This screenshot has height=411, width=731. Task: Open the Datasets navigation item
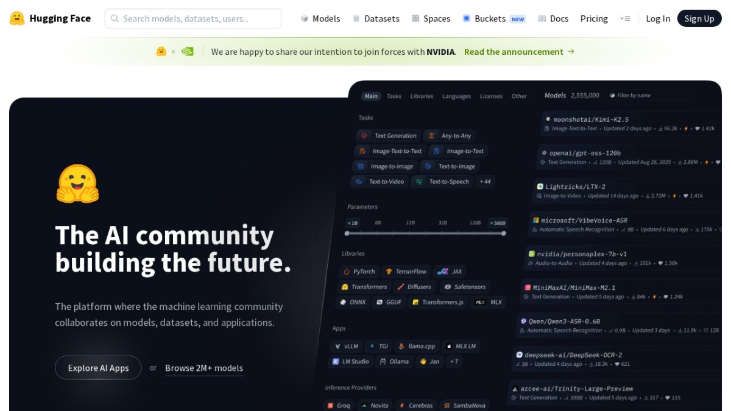pyautogui.click(x=376, y=18)
